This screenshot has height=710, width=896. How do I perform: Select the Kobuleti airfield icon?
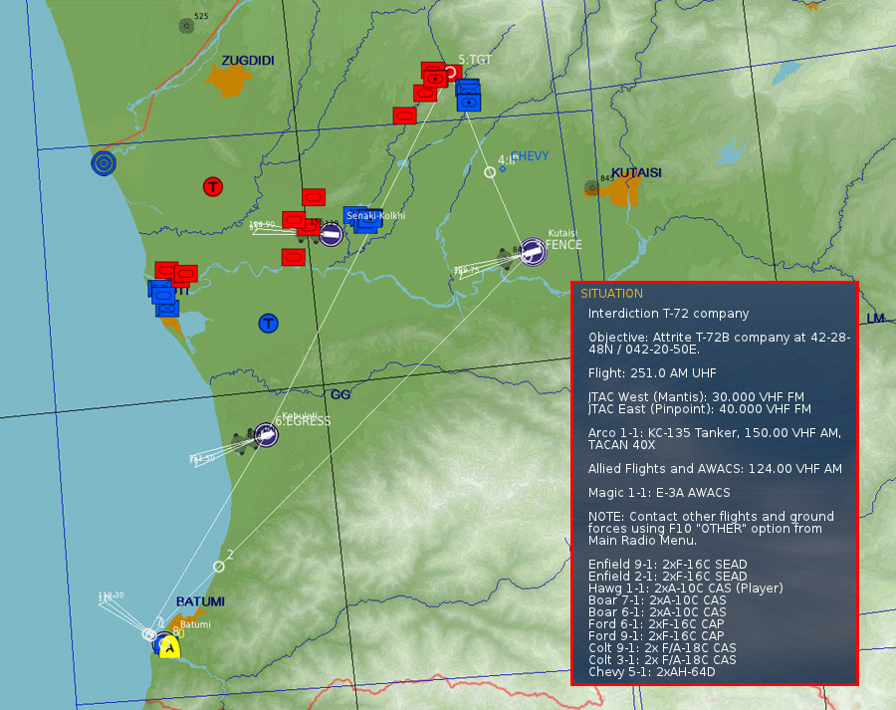coord(266,434)
